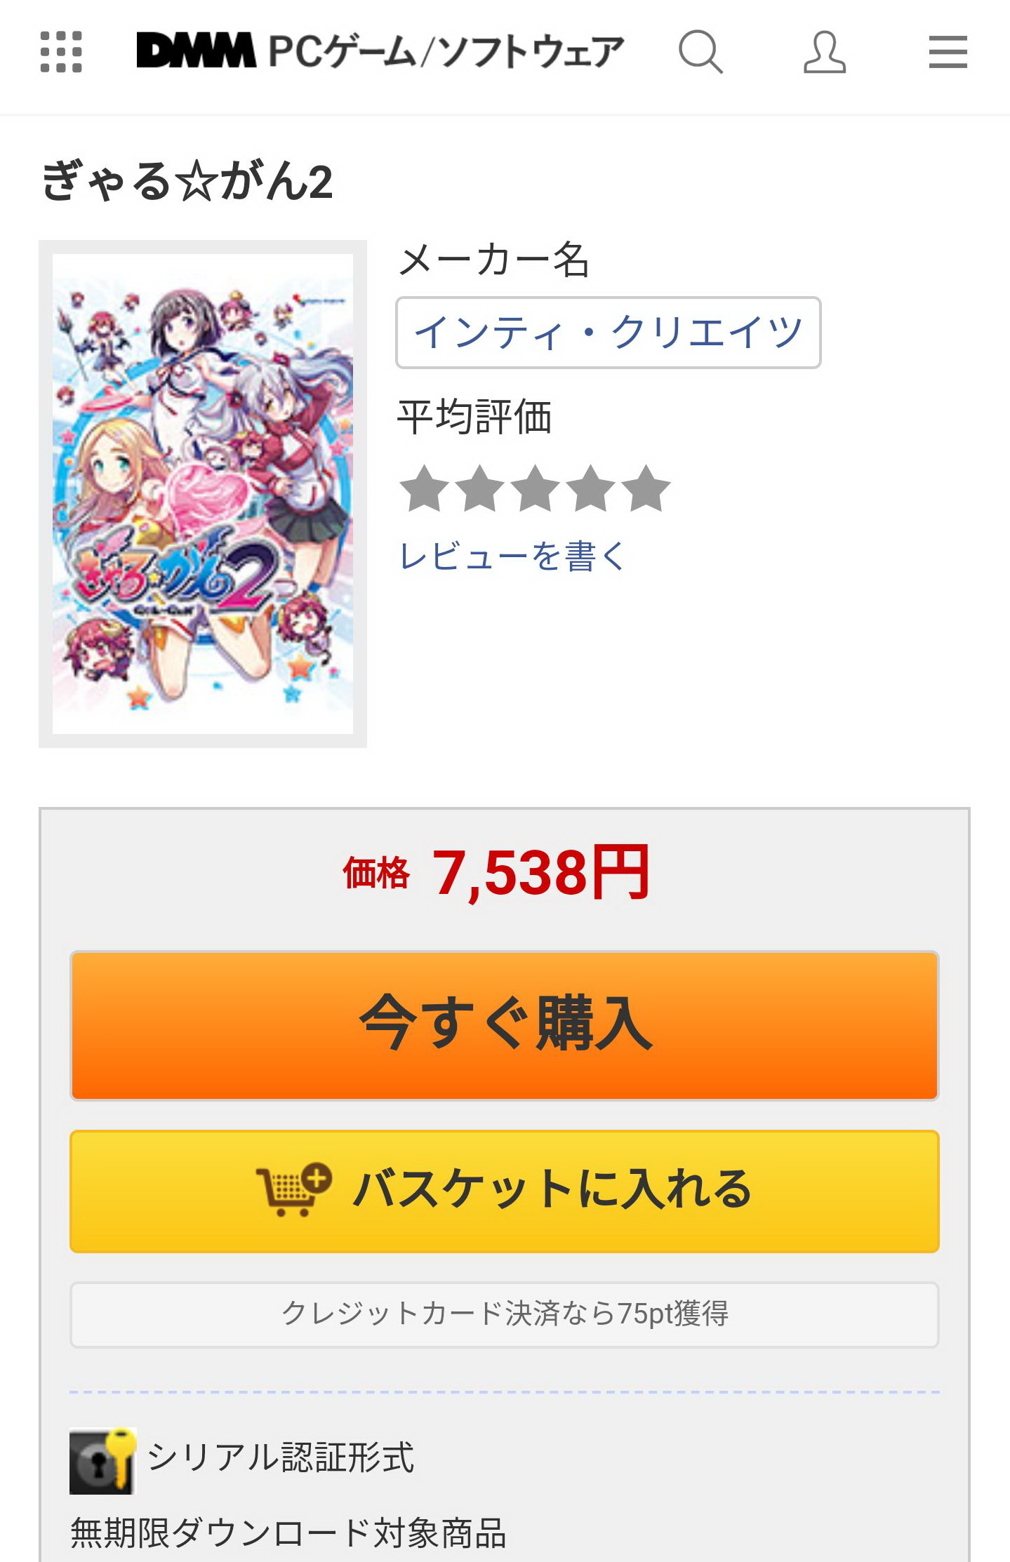
Task: Tap the PCゲーム/ソフトウェア header title
Action: pos(446,51)
